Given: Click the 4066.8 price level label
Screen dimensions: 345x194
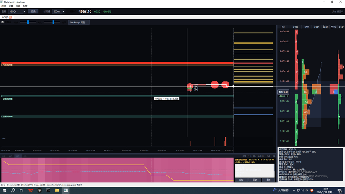Looking at the screenshot, I should point(284,31).
